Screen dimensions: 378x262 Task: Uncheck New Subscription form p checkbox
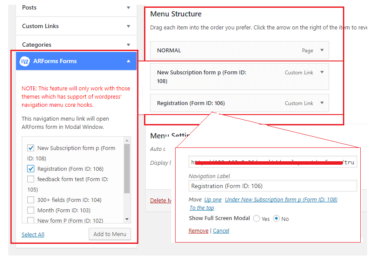point(31,148)
